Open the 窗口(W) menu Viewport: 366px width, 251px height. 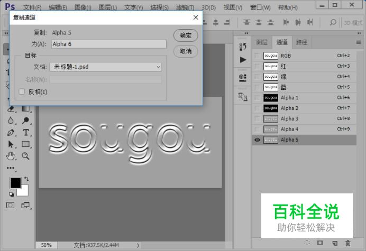click(260, 7)
